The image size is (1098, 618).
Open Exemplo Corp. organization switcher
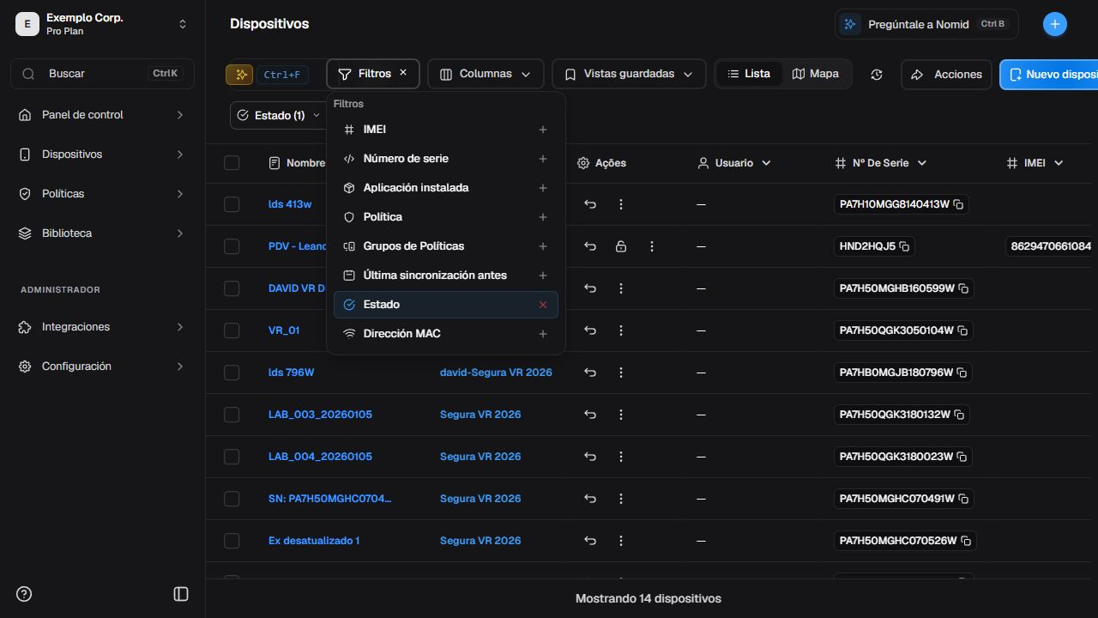pos(102,24)
